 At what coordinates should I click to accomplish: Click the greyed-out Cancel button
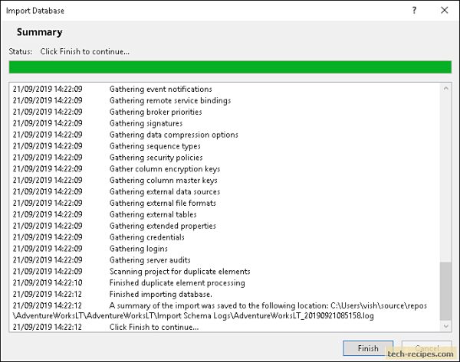click(422, 347)
